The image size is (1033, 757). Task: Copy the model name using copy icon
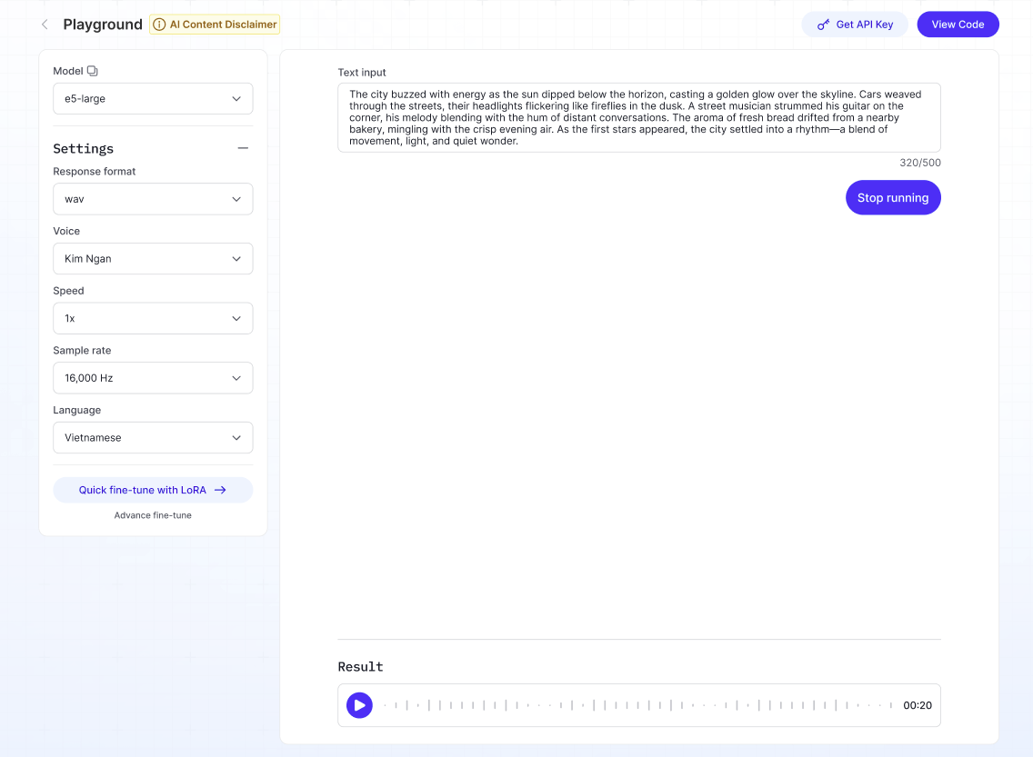coord(92,71)
